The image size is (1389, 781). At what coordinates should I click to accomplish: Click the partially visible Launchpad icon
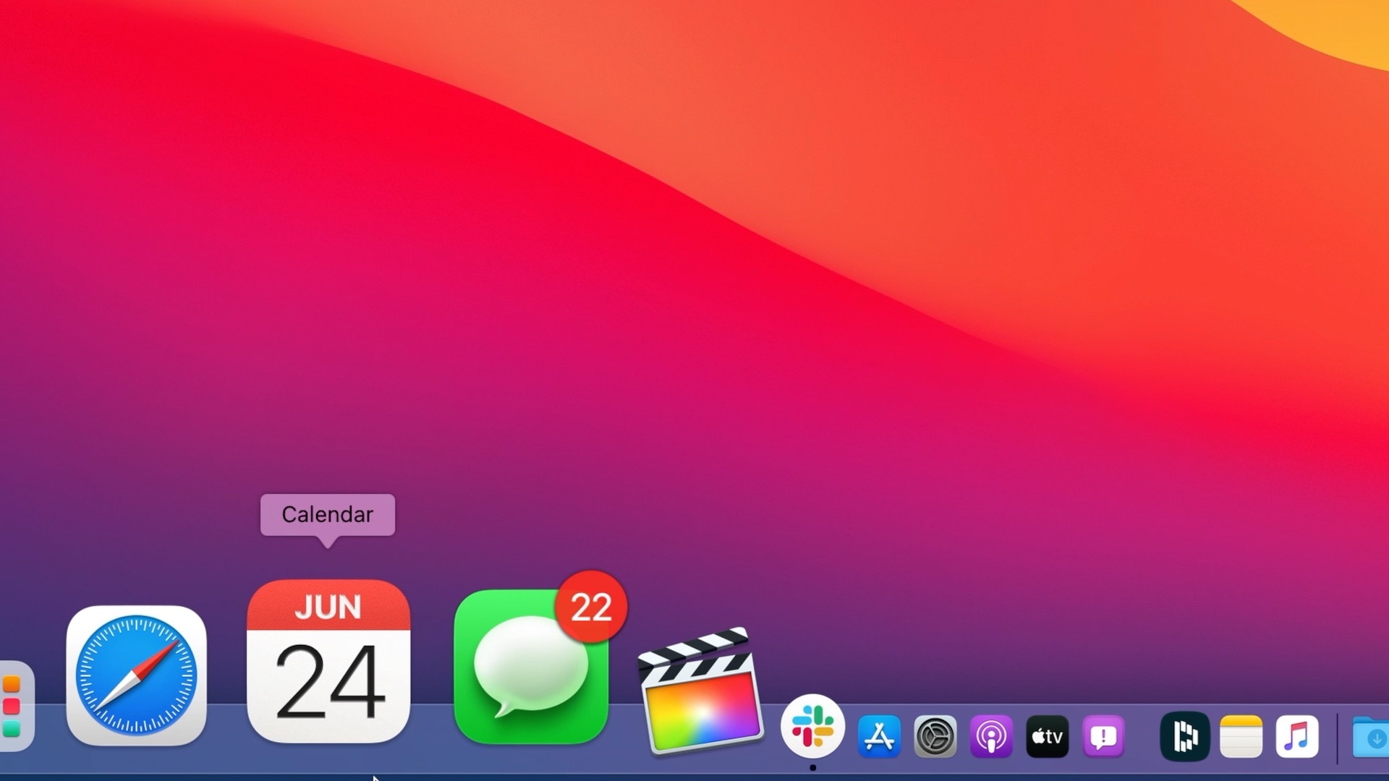coord(13,707)
